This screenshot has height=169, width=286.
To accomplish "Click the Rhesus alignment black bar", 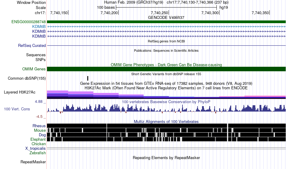I will pyautogui.click(x=166, y=126).
